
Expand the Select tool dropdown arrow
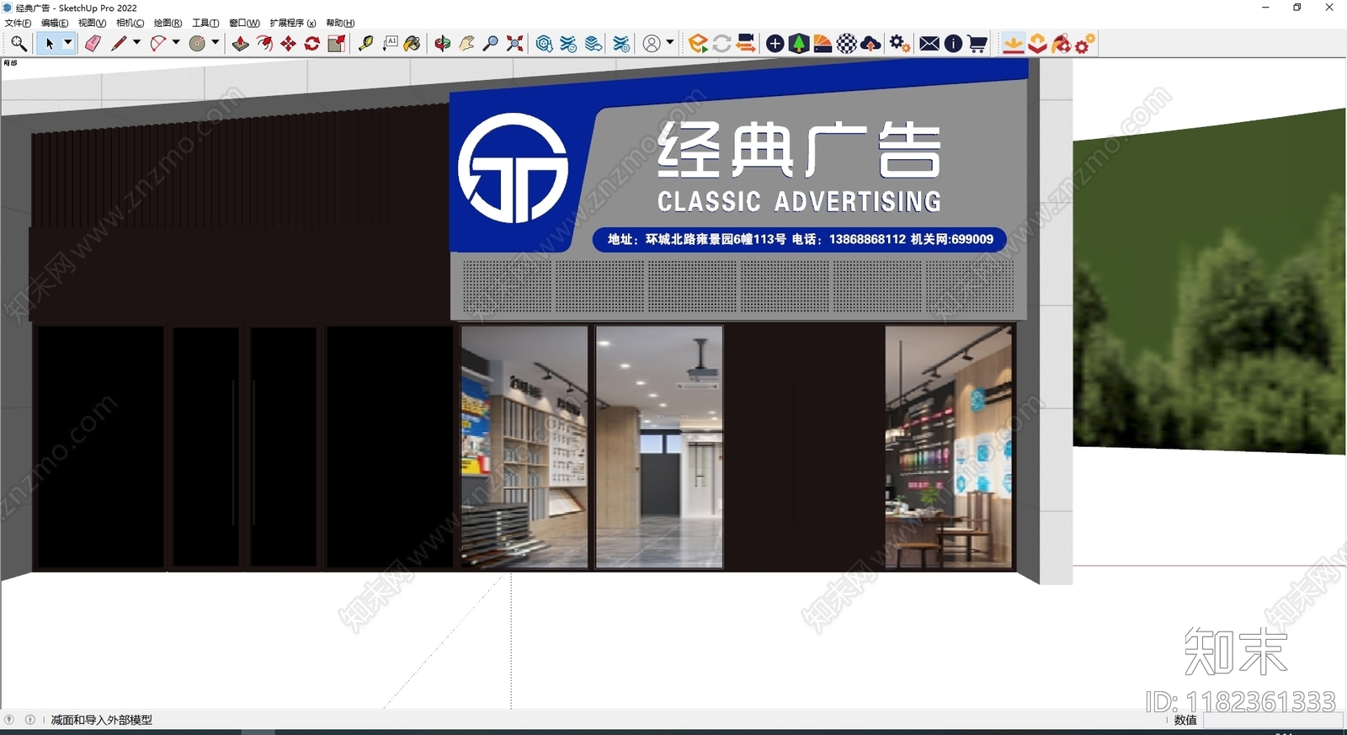click(68, 42)
